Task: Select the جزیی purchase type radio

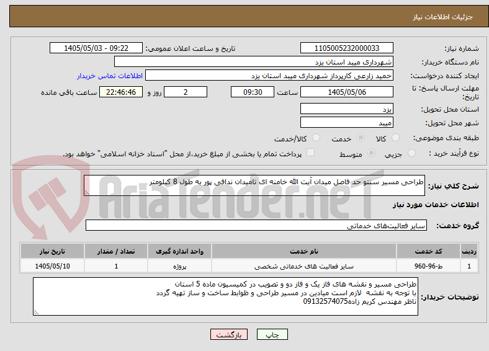Action: click(411, 153)
